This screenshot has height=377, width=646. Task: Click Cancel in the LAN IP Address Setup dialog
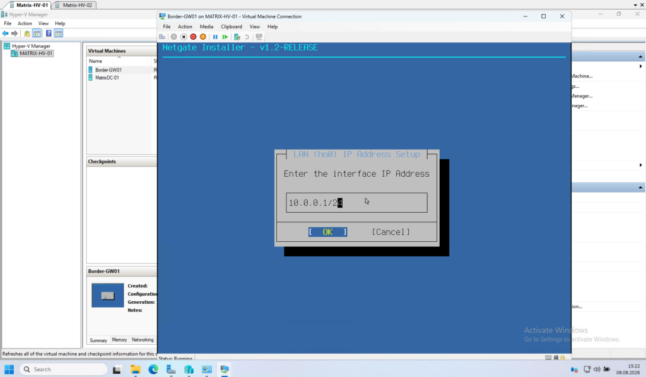tap(391, 232)
